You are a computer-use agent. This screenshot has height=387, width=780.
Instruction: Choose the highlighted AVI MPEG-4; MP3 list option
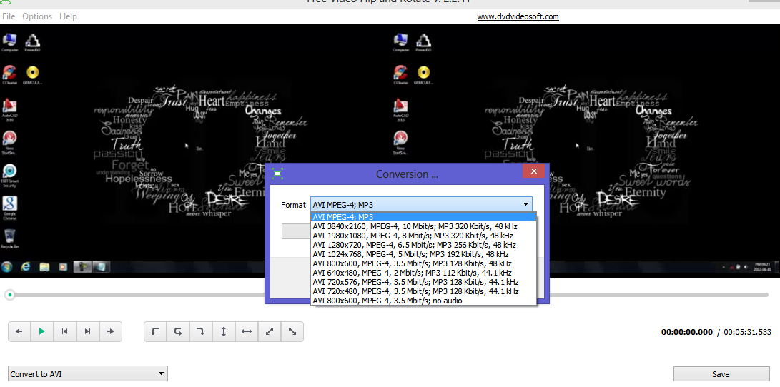click(423, 217)
